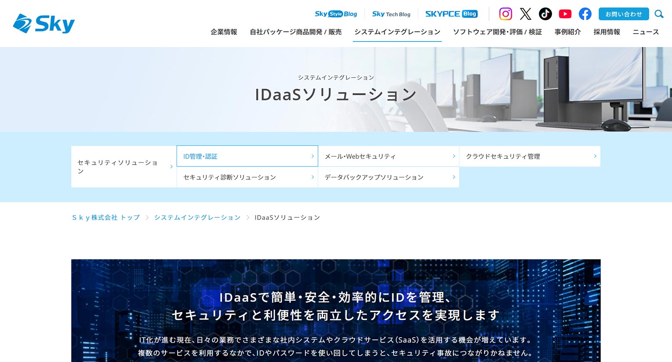Click chevron beside データバックアップソリューション
The width and height of the screenshot is (672, 362).
(x=454, y=177)
